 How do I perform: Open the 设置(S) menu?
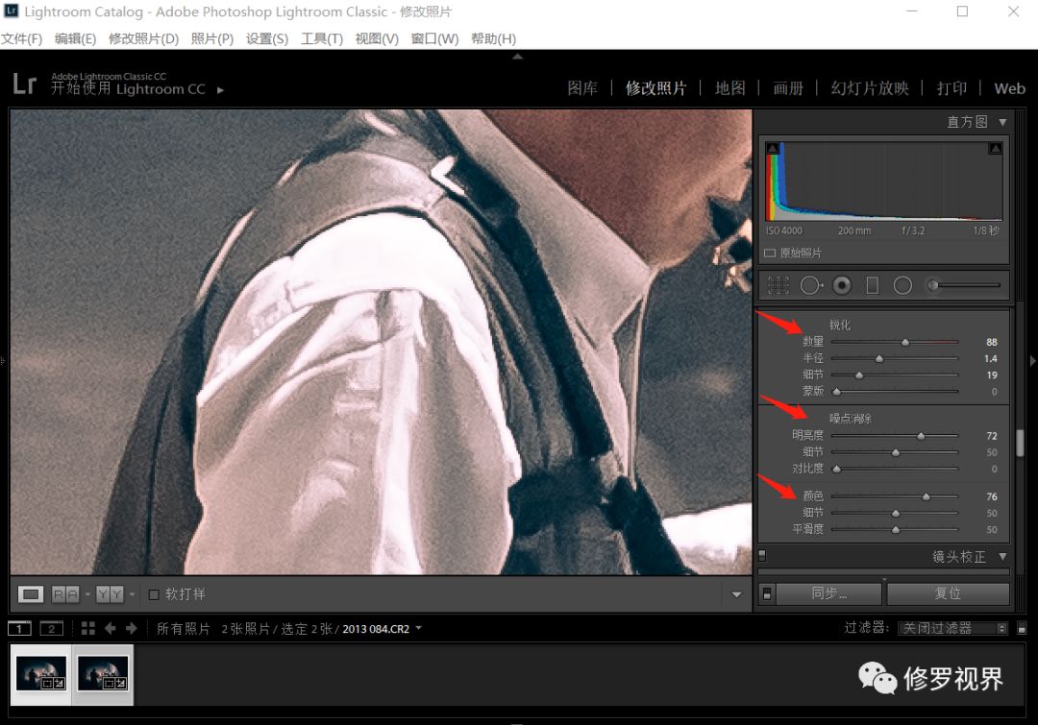(x=267, y=38)
